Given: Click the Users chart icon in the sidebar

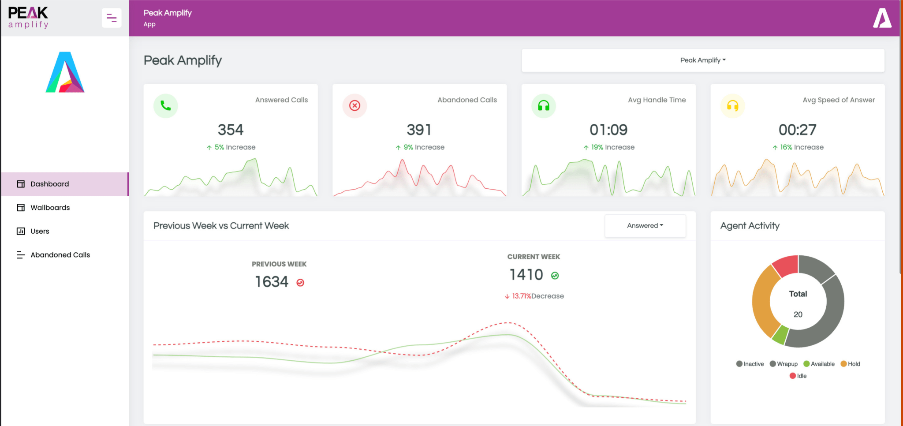Looking at the screenshot, I should pyautogui.click(x=21, y=231).
